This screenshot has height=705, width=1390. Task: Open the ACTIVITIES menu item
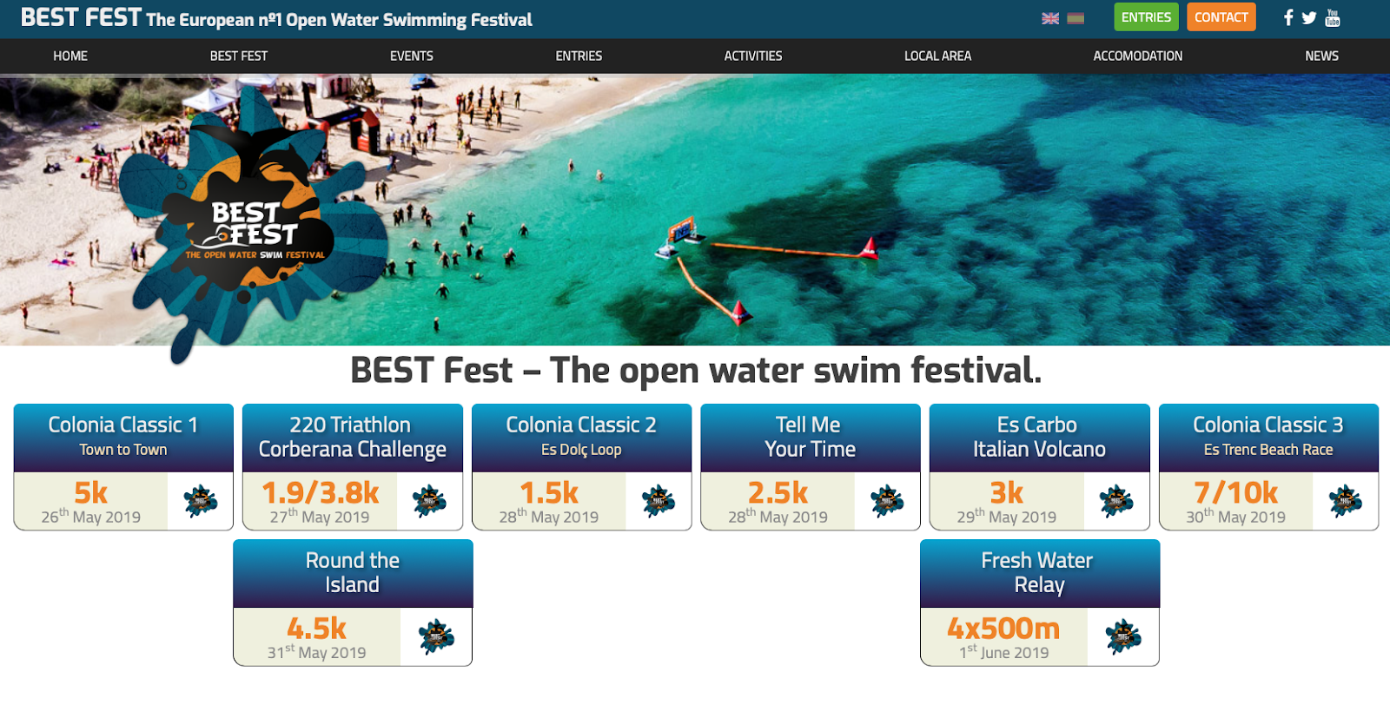point(753,56)
